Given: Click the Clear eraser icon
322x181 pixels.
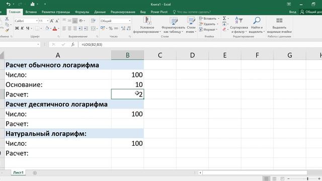Looking at the screenshot, I should [224, 30].
